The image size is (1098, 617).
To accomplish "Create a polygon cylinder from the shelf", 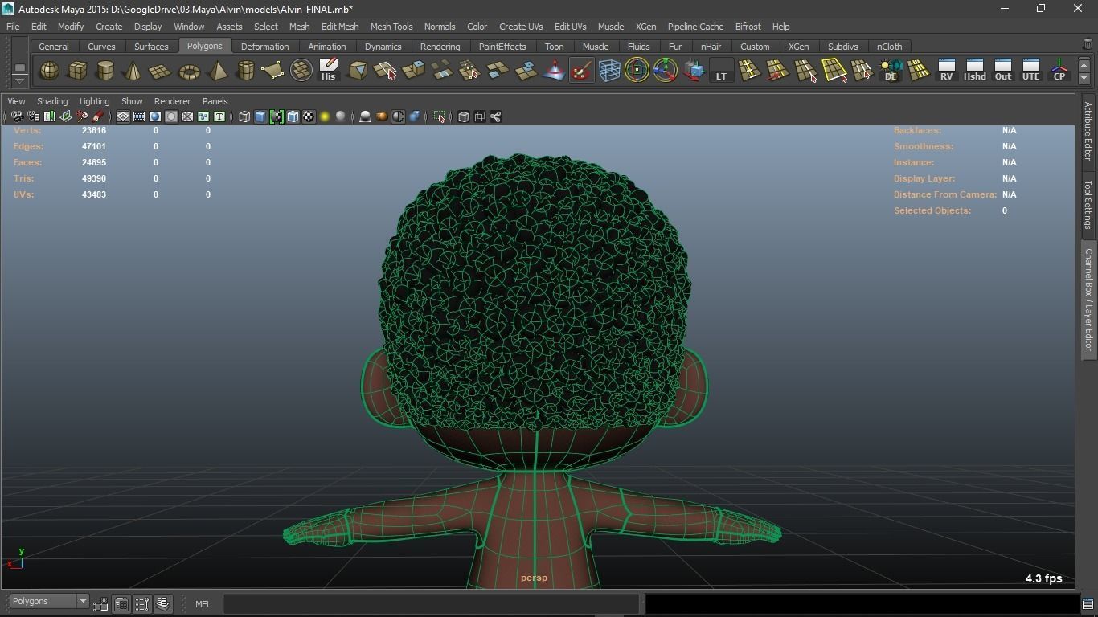I will [x=105, y=71].
